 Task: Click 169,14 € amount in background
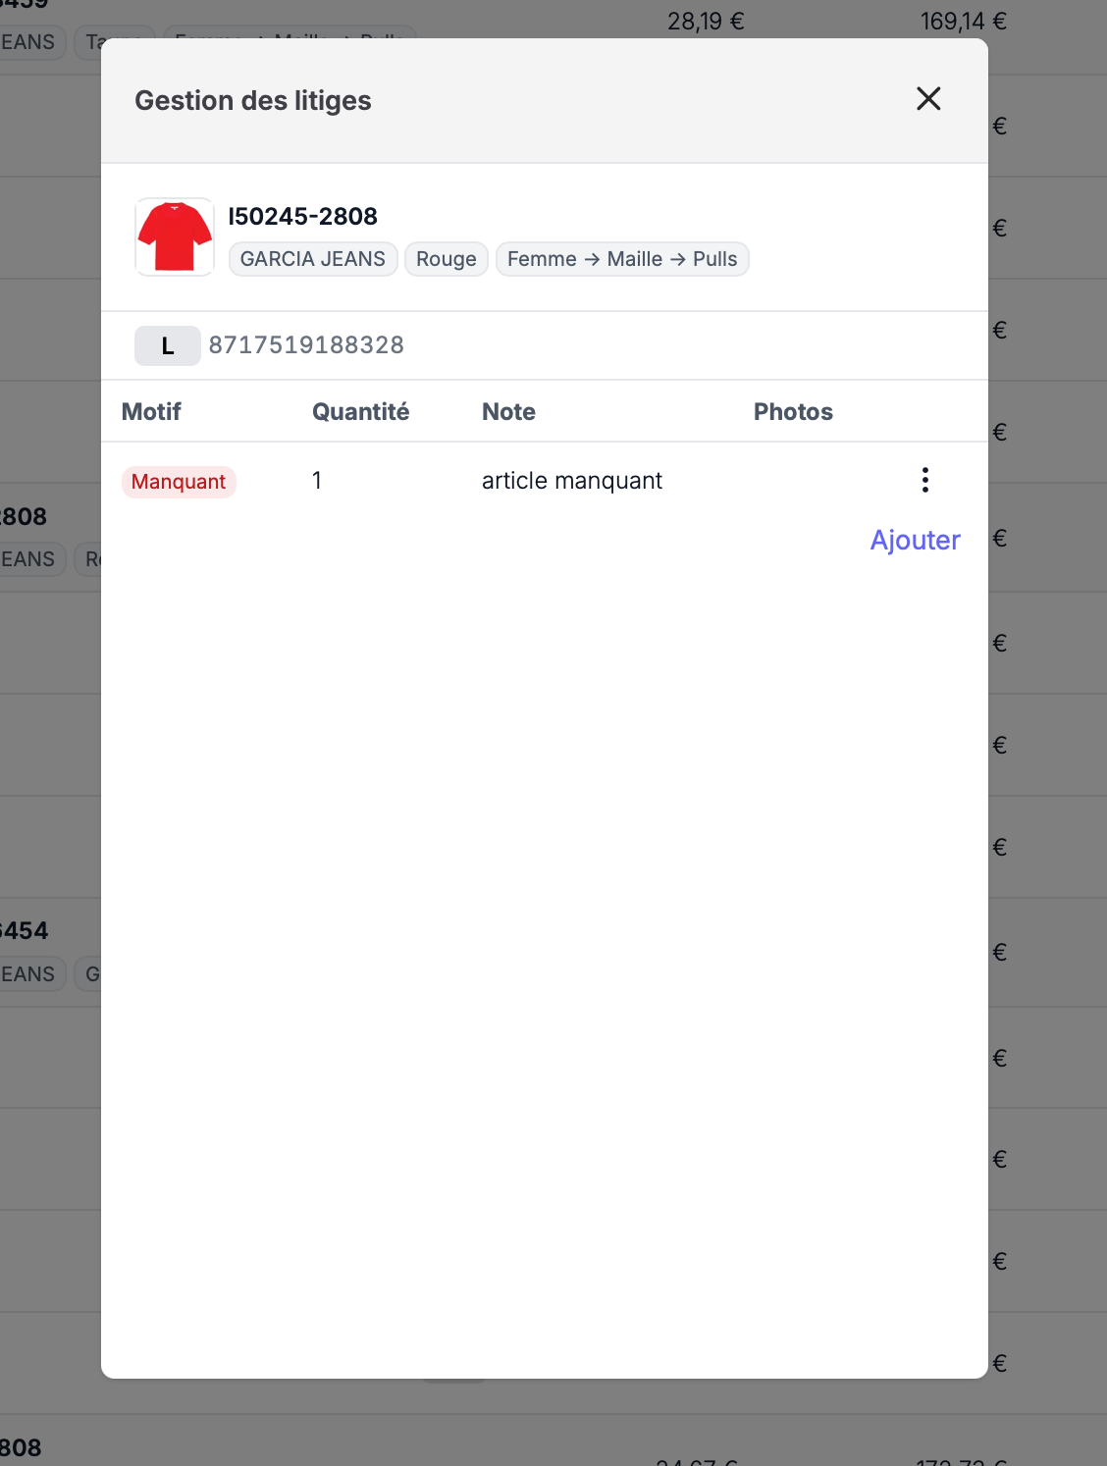click(x=964, y=22)
